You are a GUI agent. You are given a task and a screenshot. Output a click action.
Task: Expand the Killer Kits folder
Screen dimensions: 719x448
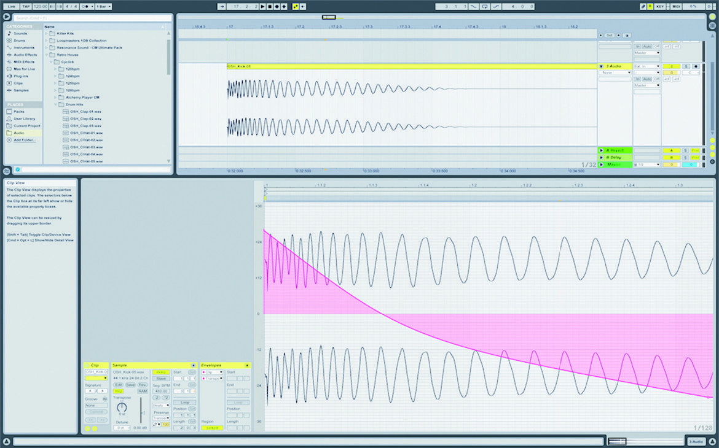coord(46,33)
